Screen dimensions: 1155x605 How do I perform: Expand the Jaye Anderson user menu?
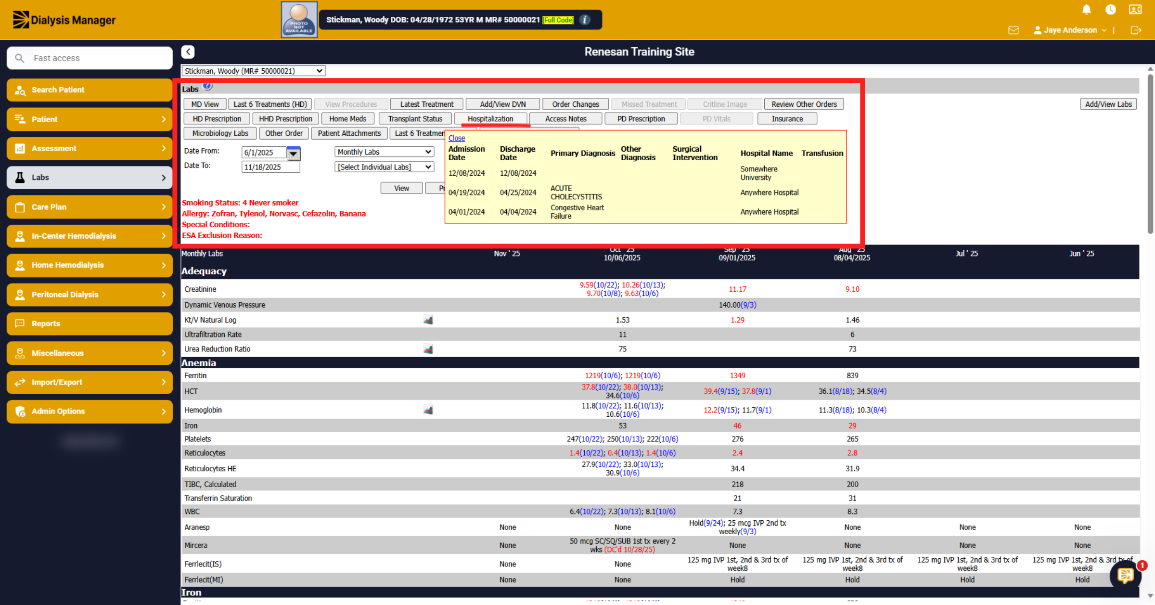pos(1070,30)
